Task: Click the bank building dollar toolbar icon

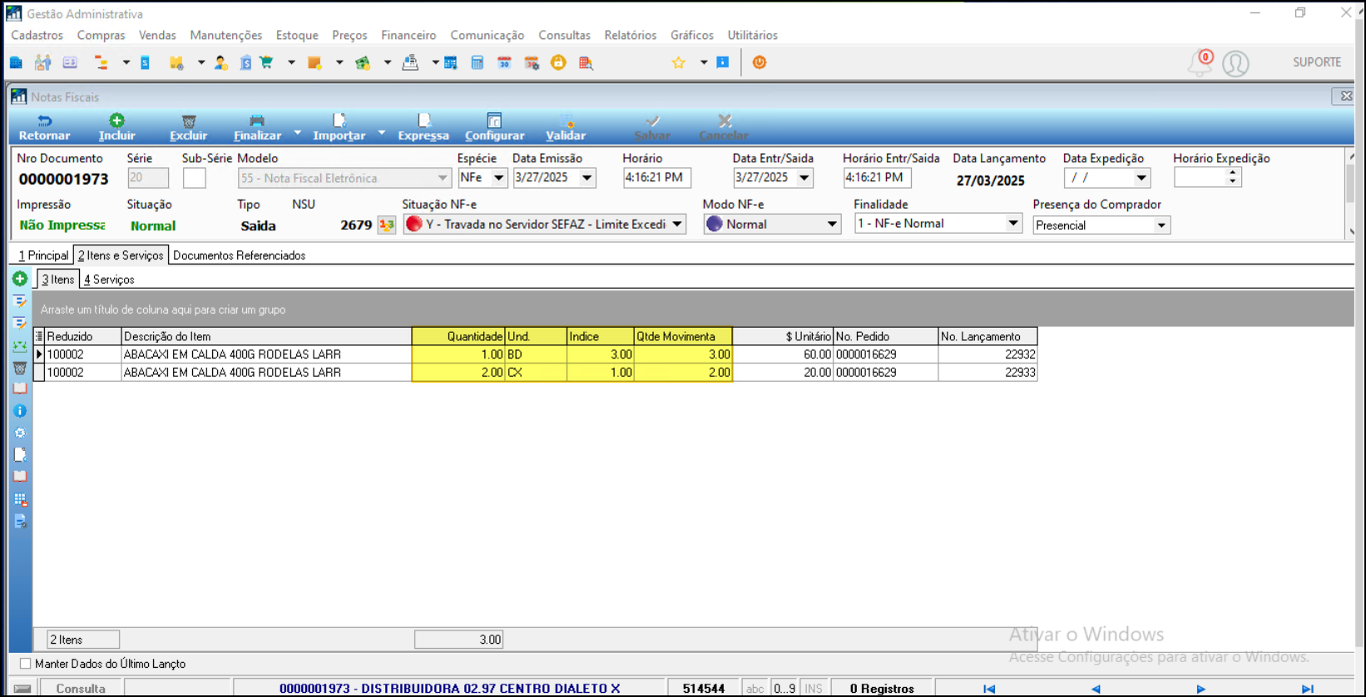Action: 245,62
